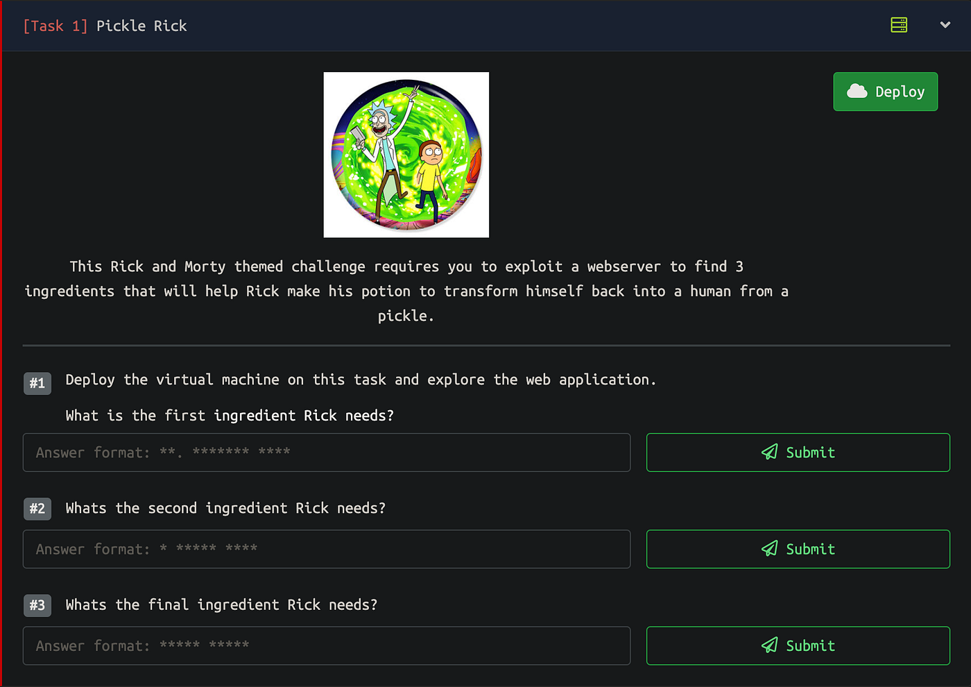Click paper plane icon on second Submit
971x687 pixels.
tap(769, 549)
